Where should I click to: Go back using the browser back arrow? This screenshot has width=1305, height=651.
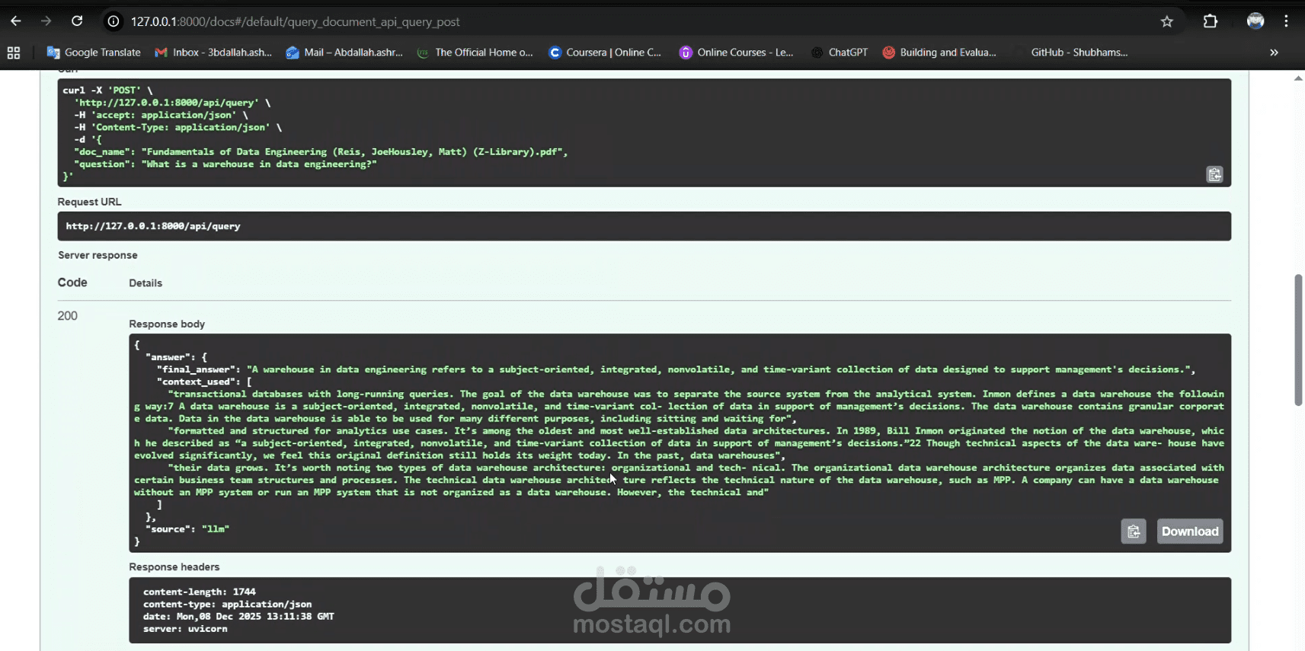pos(16,21)
